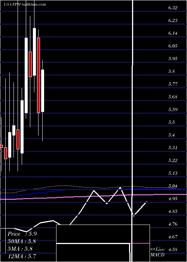The height and width of the screenshot is (262, 187).
Task: Click the '5MA : 5.8' readout
Action: click(x=20, y=249)
